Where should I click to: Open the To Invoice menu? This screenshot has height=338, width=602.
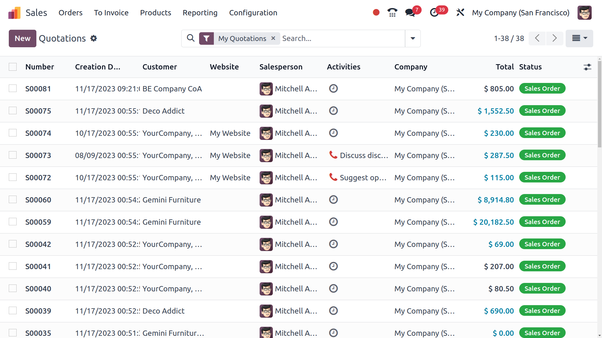(111, 13)
